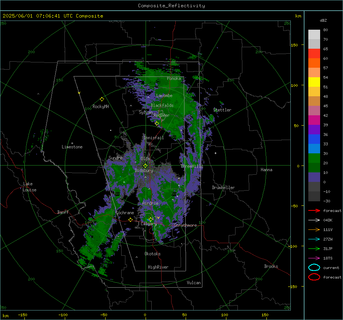Select the yellow 51–54 dBZ color band
This screenshot has height=320, width=343.
click(x=314, y=82)
